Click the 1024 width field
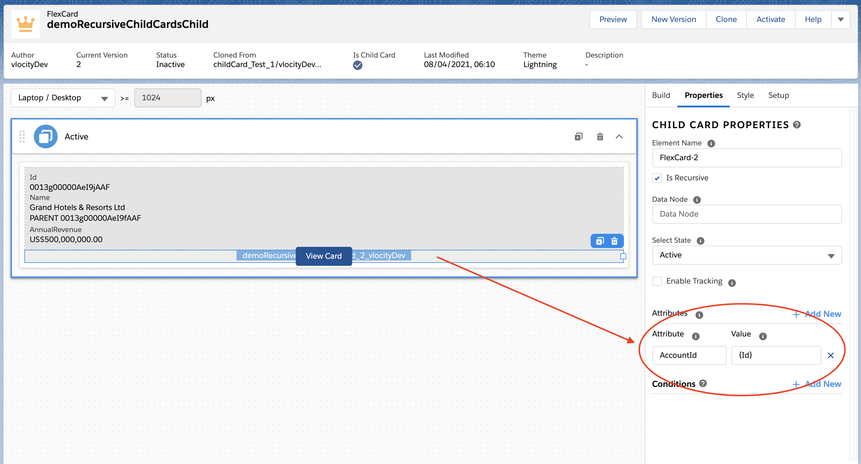This screenshot has height=464, width=861. 168,98
